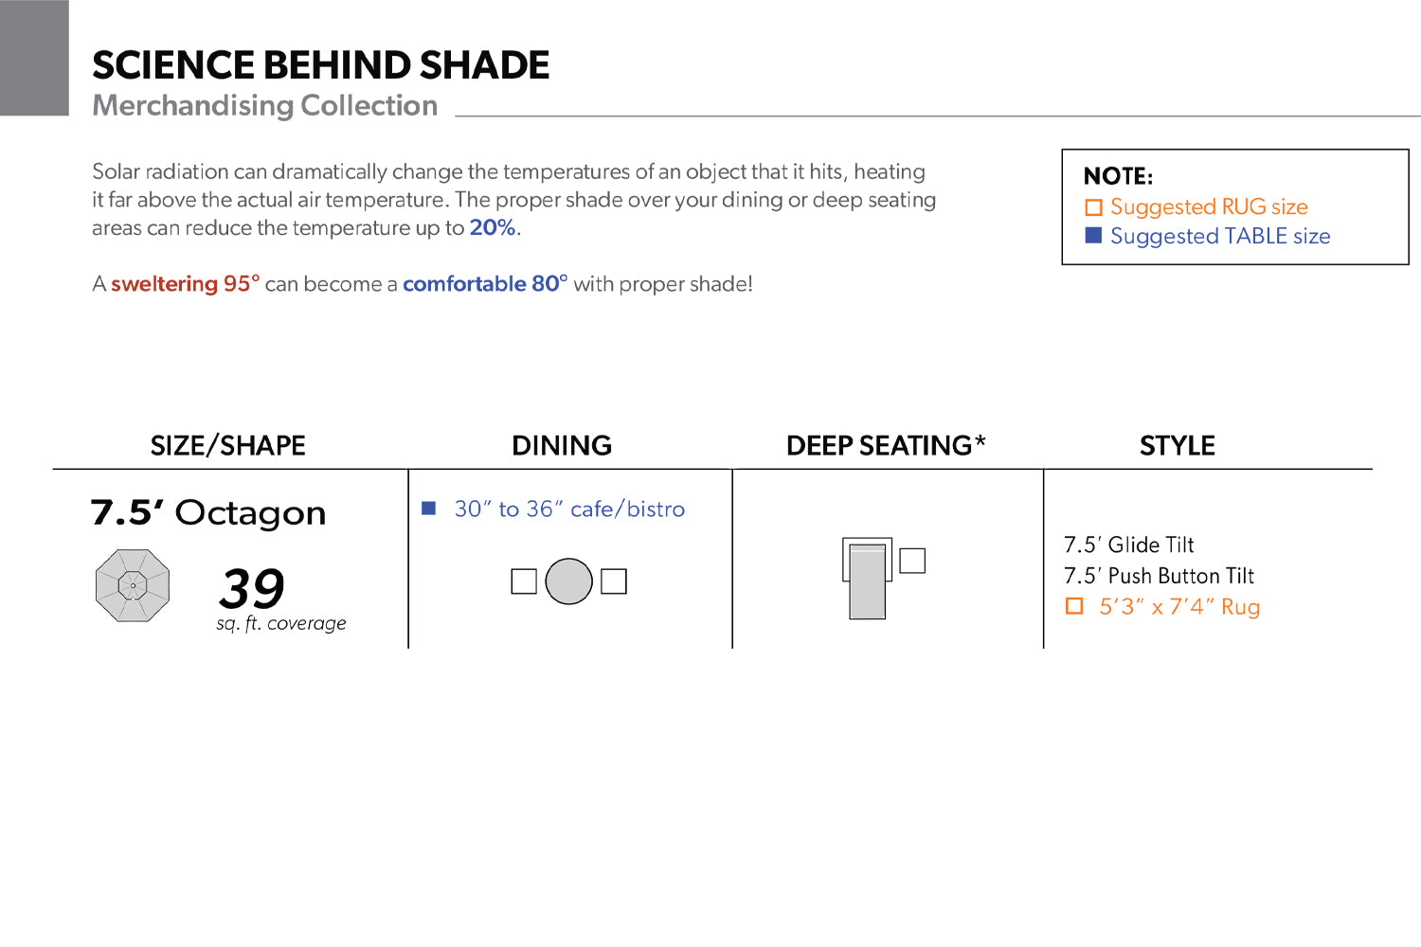Click blue square bullet beside cafe/bistro text
Image resolution: width=1421 pixels, height=947 pixels.
pos(428,509)
